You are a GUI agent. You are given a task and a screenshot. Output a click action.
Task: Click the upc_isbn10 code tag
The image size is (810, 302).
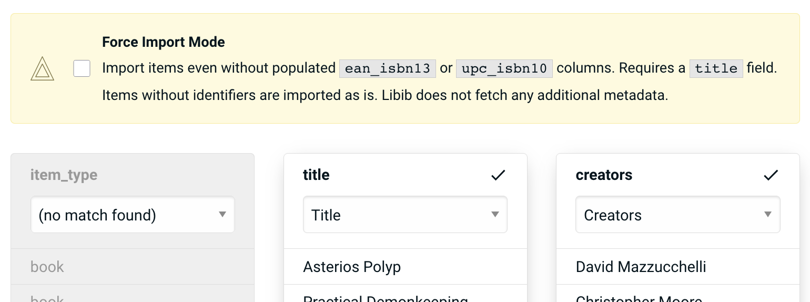coord(504,68)
